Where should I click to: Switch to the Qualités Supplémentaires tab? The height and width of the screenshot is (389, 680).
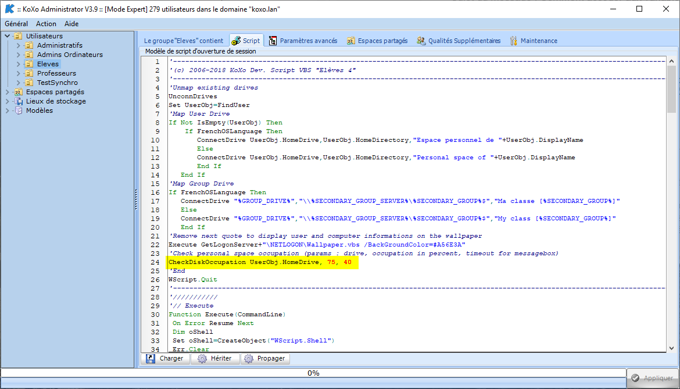[x=459, y=41]
